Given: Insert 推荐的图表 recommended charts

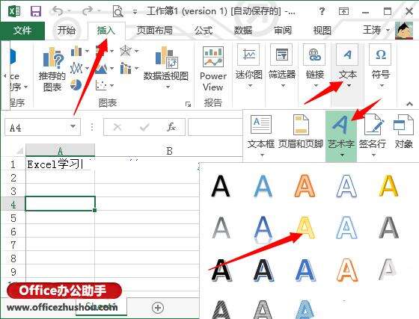Looking at the screenshot, I should click(52, 69).
